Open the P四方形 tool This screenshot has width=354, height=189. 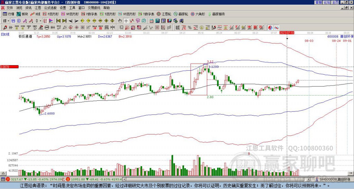[51, 14]
